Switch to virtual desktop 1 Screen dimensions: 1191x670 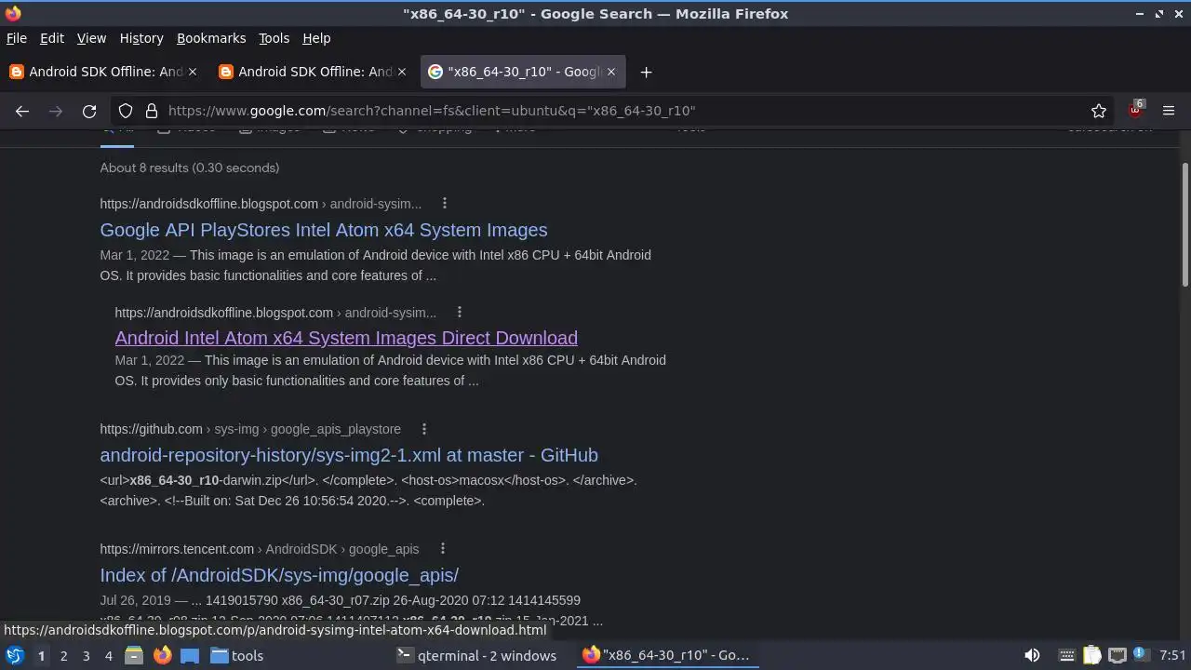tap(41, 656)
